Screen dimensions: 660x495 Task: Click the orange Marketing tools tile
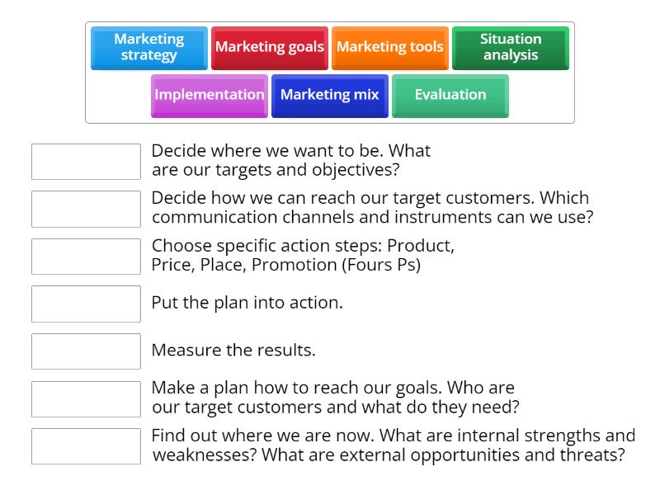pos(389,47)
